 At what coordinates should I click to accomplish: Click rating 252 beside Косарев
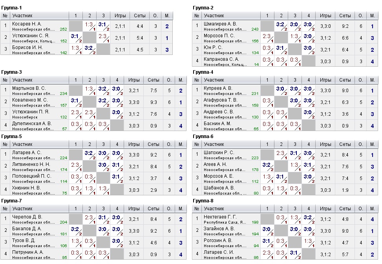63,29
